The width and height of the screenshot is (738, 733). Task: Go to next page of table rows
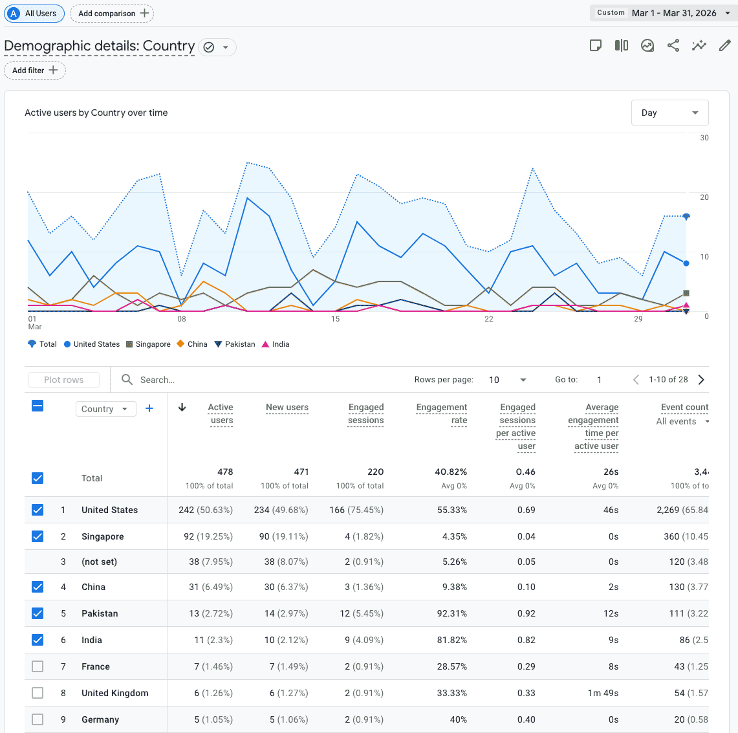[702, 380]
